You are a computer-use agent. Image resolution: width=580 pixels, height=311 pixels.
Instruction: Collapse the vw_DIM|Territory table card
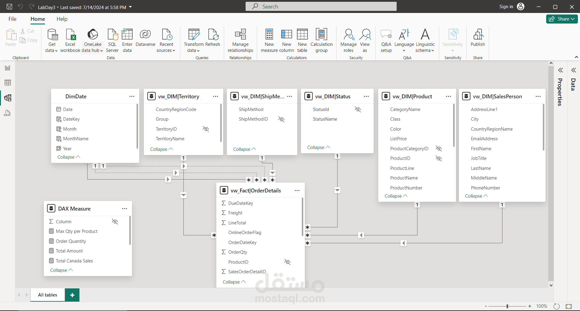pos(162,149)
